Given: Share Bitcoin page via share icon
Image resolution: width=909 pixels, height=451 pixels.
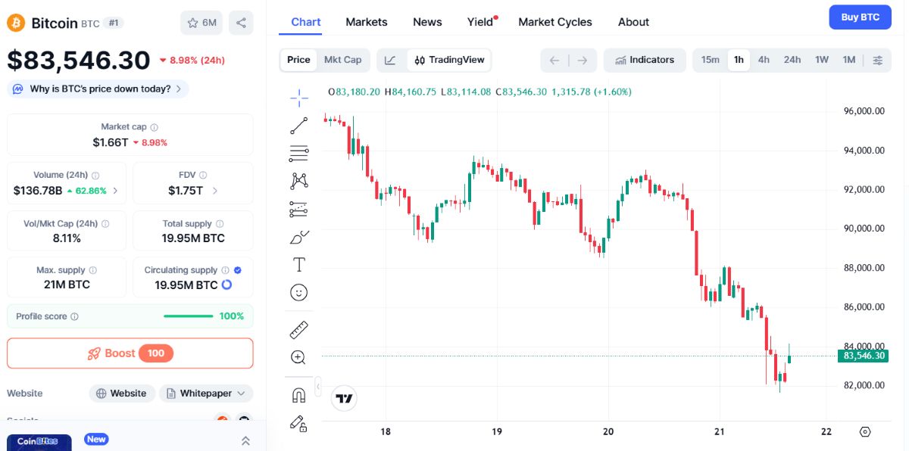Looking at the screenshot, I should [x=241, y=23].
